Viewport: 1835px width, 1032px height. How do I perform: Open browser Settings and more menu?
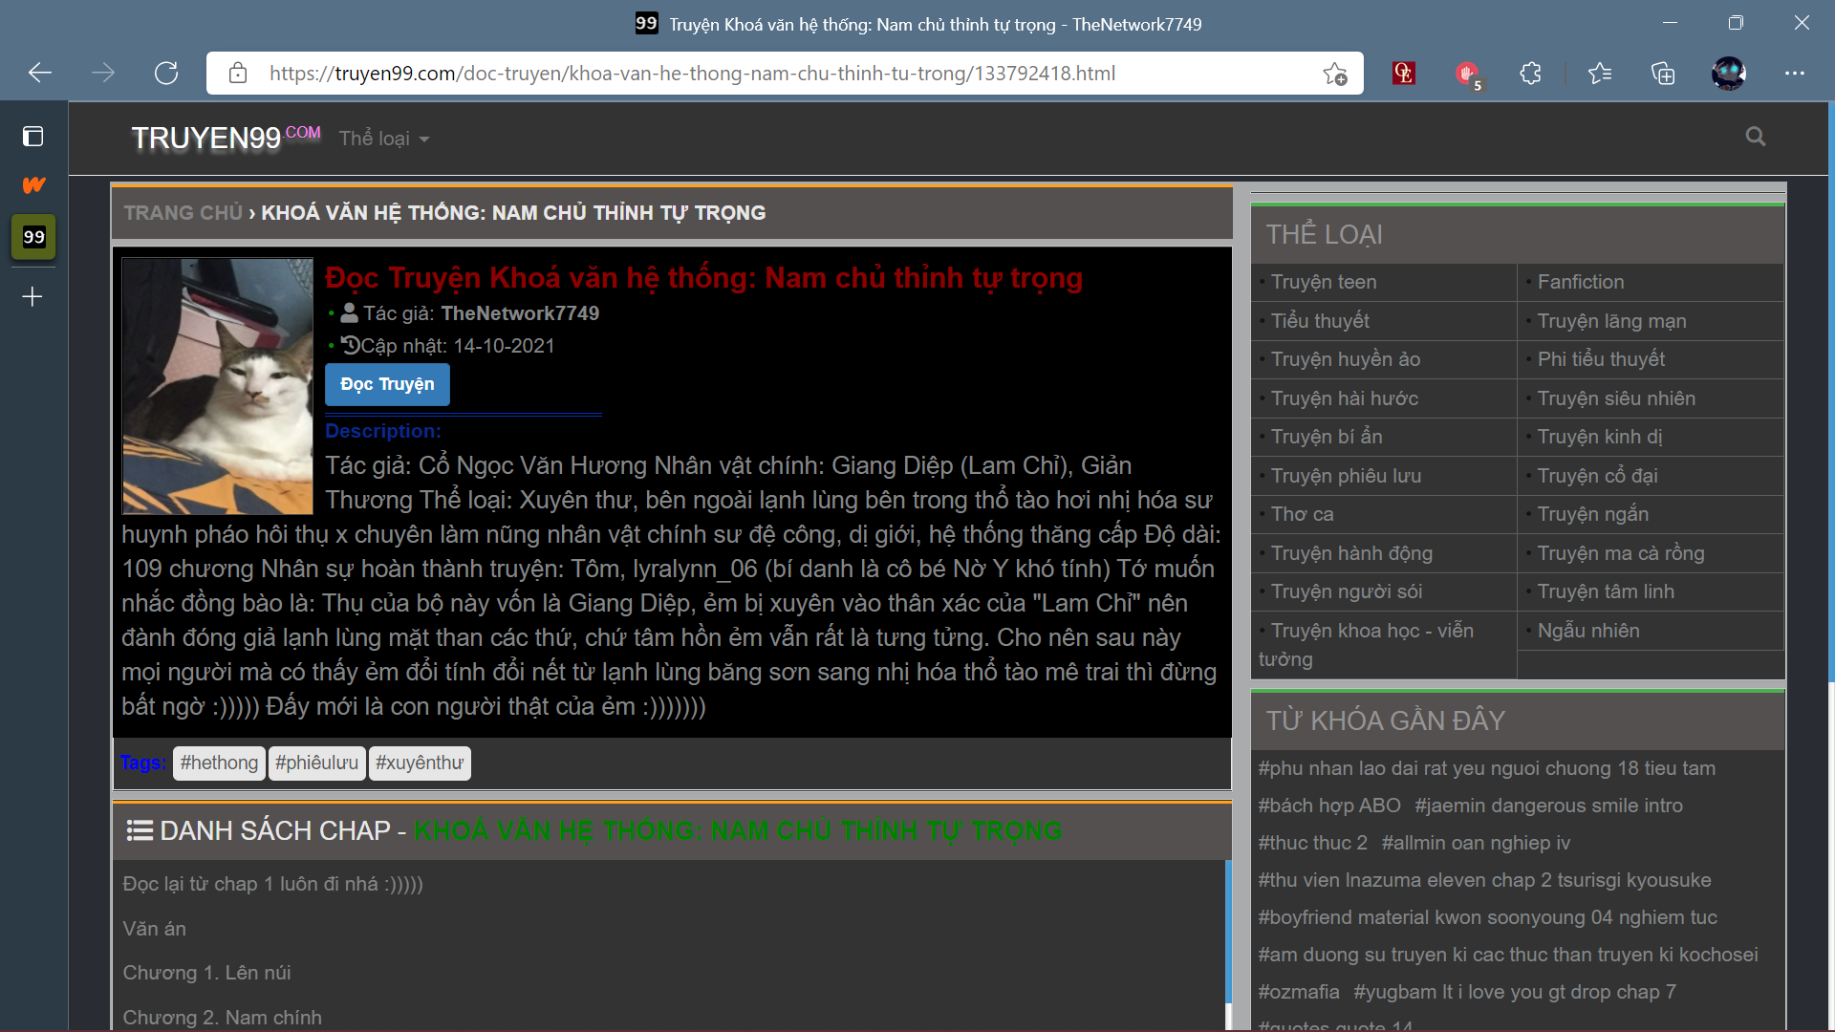pyautogui.click(x=1794, y=74)
